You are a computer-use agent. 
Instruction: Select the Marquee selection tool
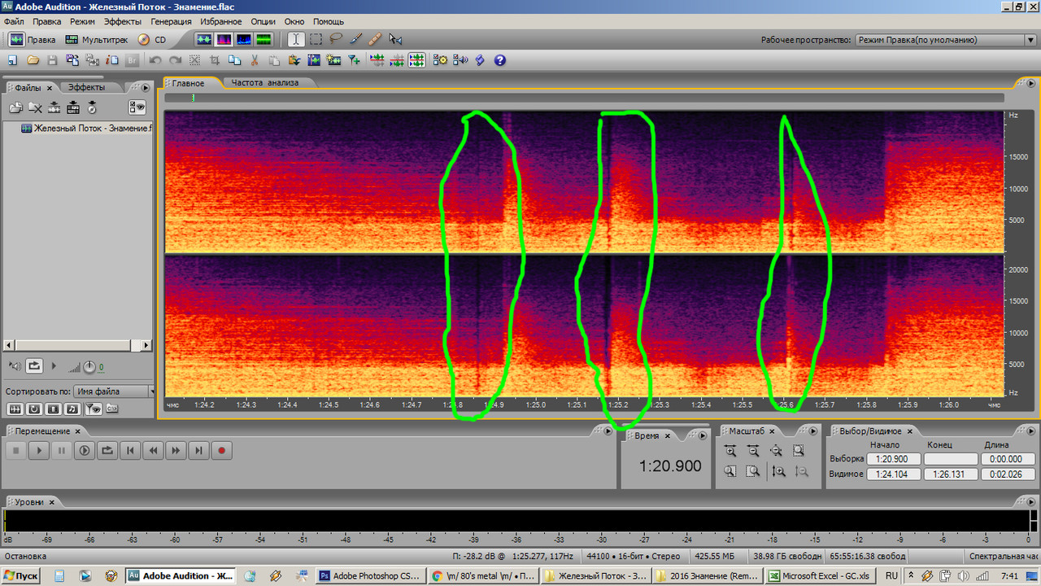[x=316, y=39]
